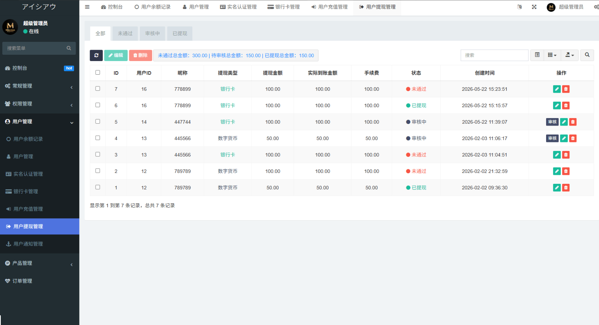The width and height of the screenshot is (599, 325).
Task: Edit the withdrawal record with ID 3
Action: click(557, 155)
